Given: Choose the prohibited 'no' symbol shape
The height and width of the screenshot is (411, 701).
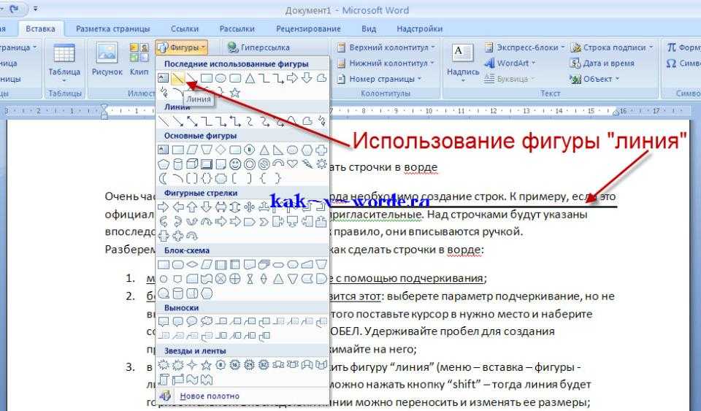Looking at the screenshot, I should click(264, 164).
